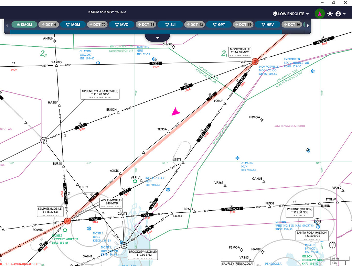Toggle the HRV waypoint in the route strip
The image size is (352, 266).
coord(267,24)
